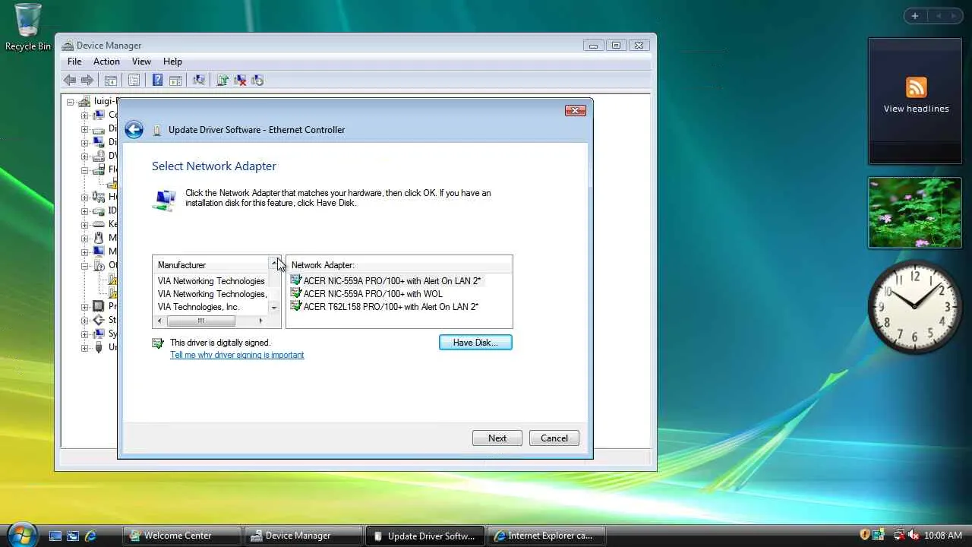The width and height of the screenshot is (972, 547).
Task: Select the USB plug icon in device tree
Action: tap(99, 347)
